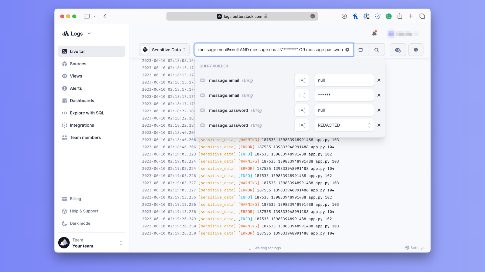Remove message.email null filter
The image size is (485, 272).
tap(379, 80)
